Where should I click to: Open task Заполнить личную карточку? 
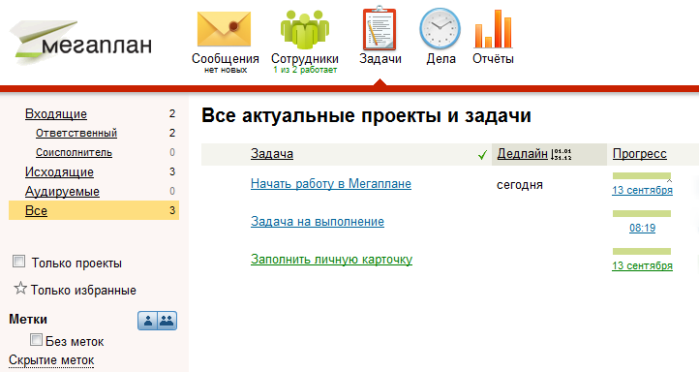pos(331,260)
